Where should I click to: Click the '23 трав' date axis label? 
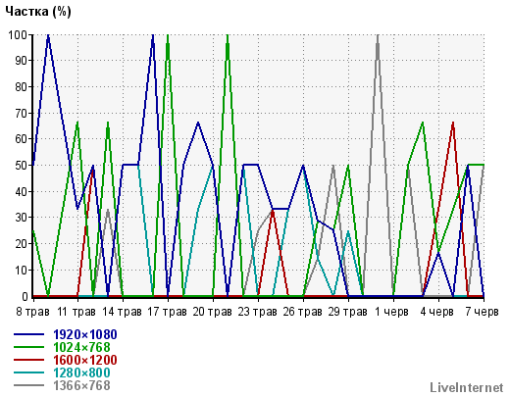[257, 312]
